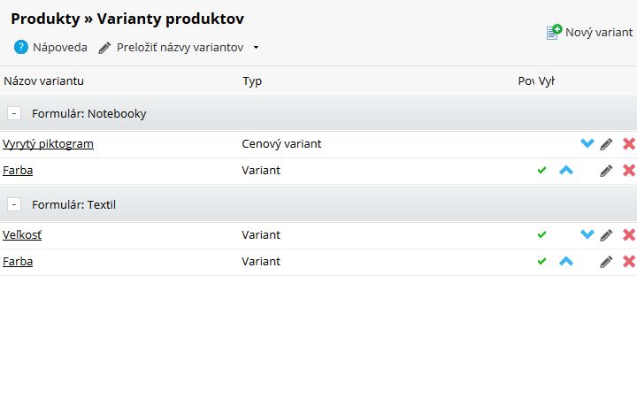Edit the Vyrytý piktogram variant
Screen dimensions: 637x398
coord(606,144)
